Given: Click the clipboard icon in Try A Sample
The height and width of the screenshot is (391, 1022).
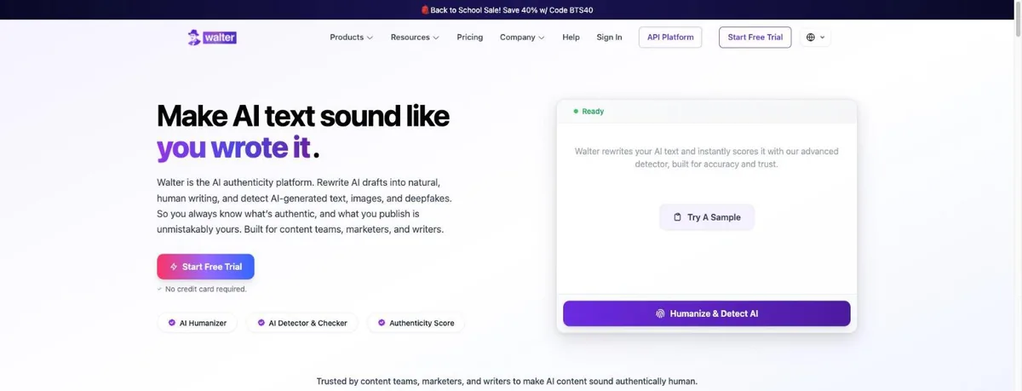Looking at the screenshot, I should [x=678, y=217].
